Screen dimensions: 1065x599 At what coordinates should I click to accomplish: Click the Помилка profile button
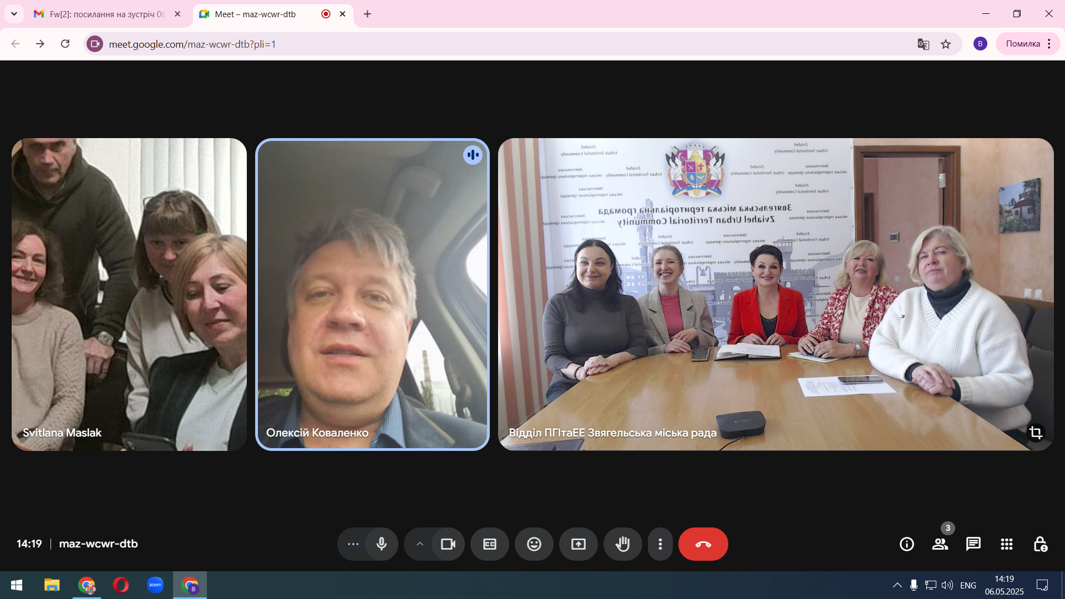pos(1022,44)
